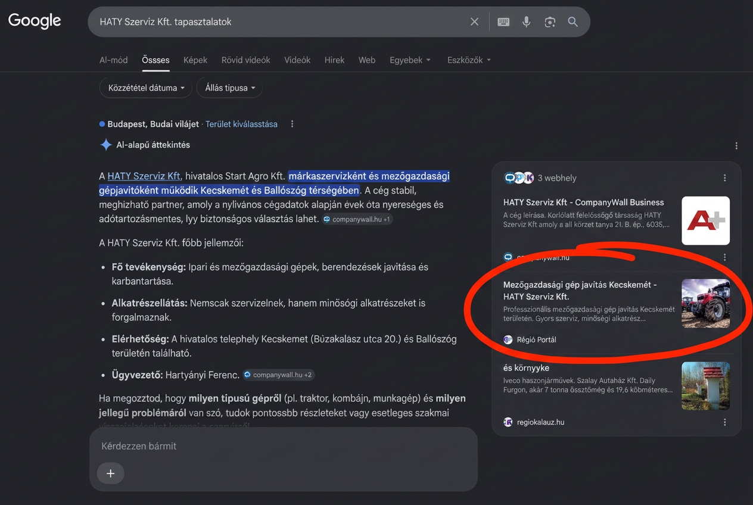Switch to the AI-mód tab
Viewport: 753px width, 505px height.
[114, 60]
